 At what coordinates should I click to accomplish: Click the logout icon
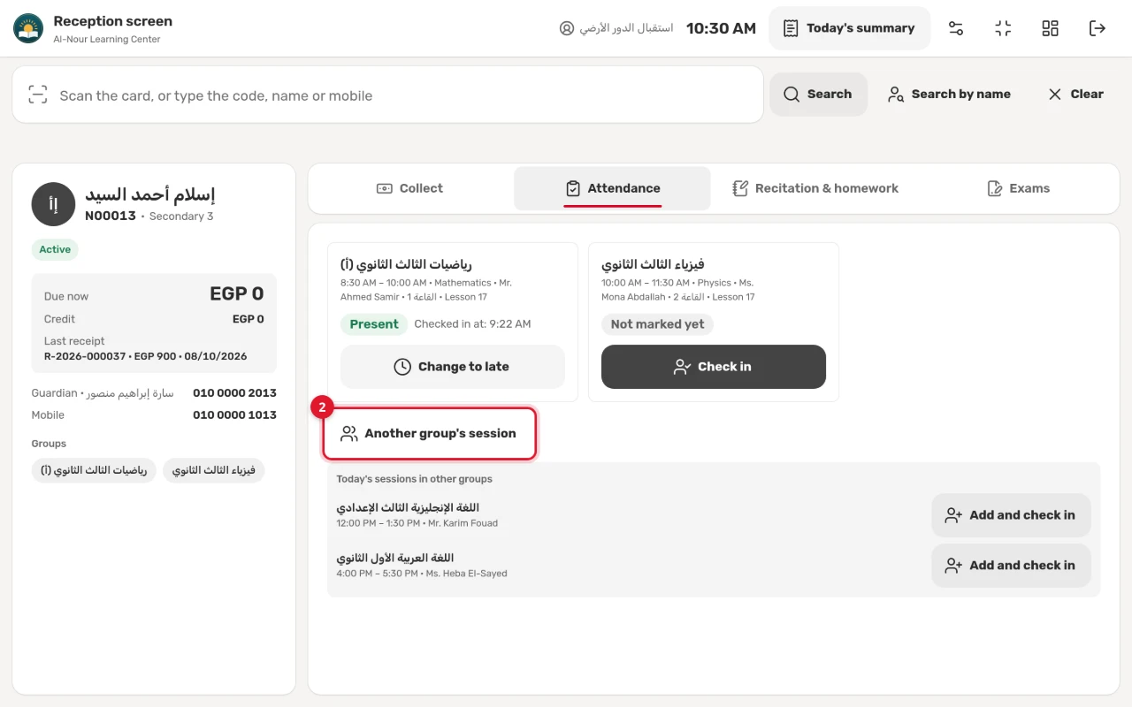(x=1098, y=28)
